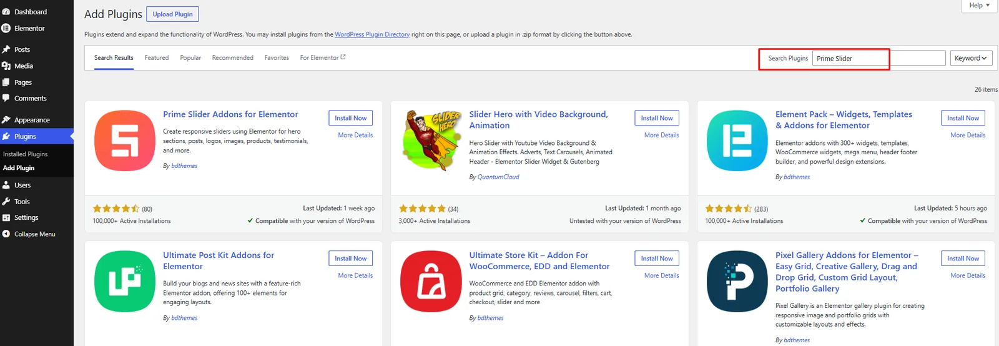Image resolution: width=999 pixels, height=346 pixels.
Task: Switch to the Featured tab
Action: [x=157, y=57]
